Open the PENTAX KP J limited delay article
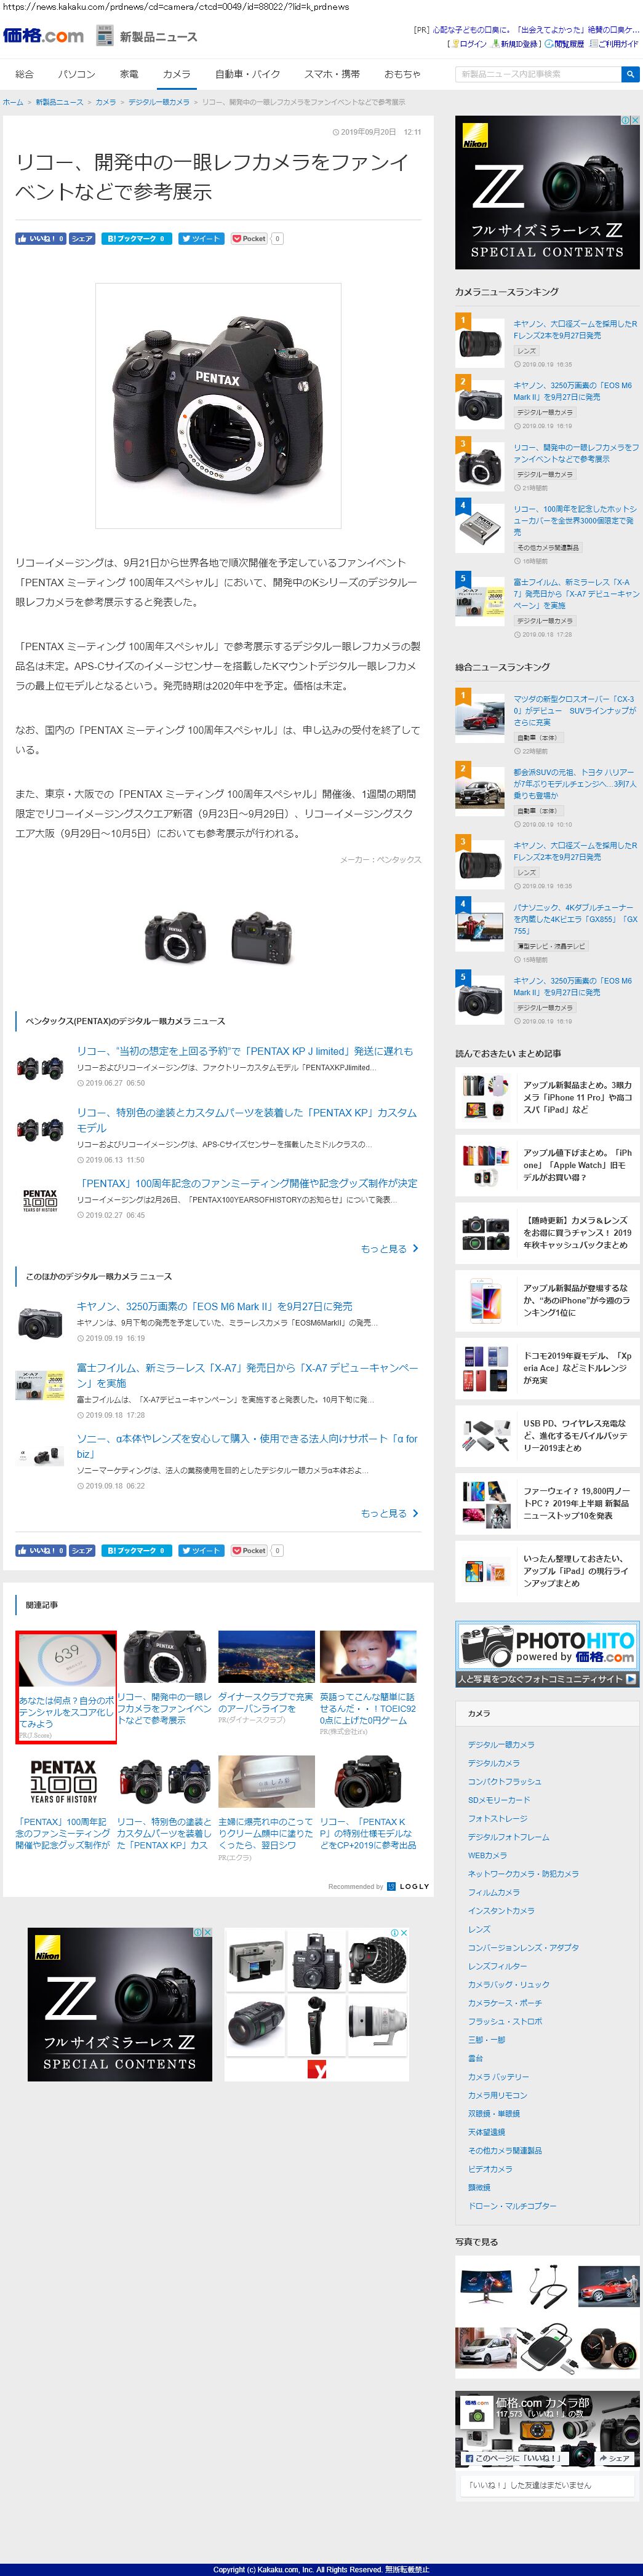 tap(245, 1051)
